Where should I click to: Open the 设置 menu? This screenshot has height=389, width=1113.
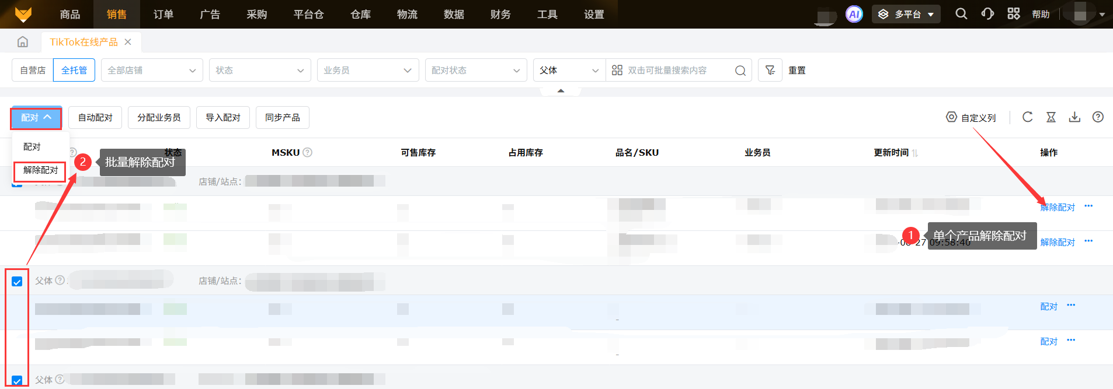click(x=594, y=14)
